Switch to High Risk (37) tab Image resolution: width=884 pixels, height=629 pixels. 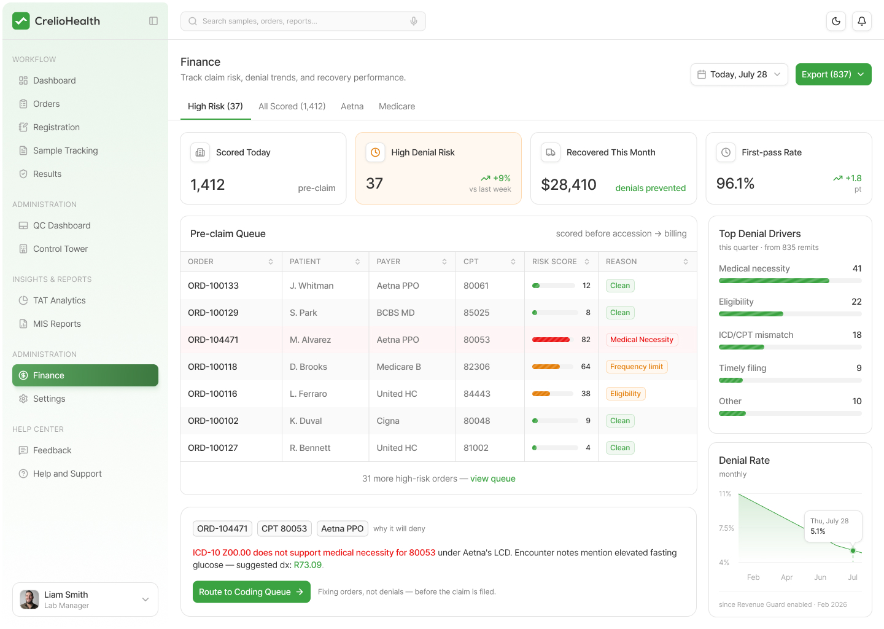tap(215, 106)
